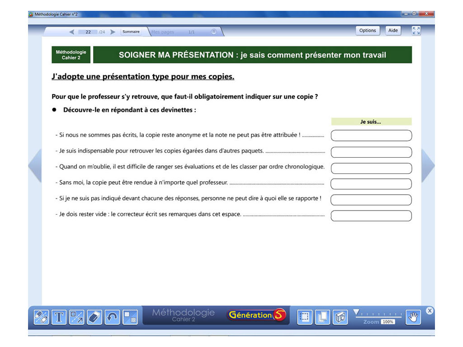Screen dimensions: 463x347
Task: Select the text tool
Action: coord(59,317)
